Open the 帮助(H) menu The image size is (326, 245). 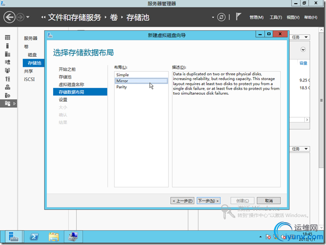311,18
